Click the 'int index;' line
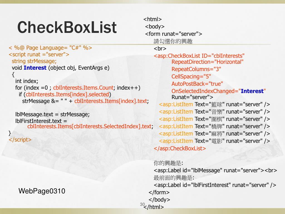This screenshot has height=214, width=285. [27, 81]
